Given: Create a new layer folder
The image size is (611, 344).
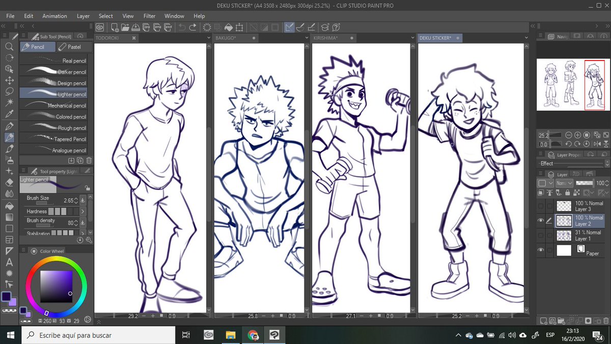Looking at the screenshot, I should pos(562,321).
